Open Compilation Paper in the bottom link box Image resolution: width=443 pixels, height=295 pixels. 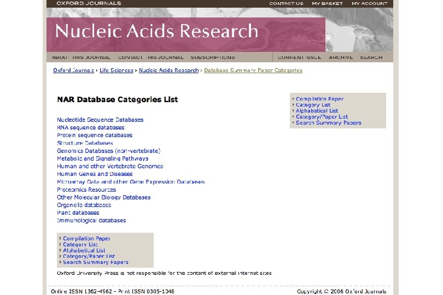[87, 239]
